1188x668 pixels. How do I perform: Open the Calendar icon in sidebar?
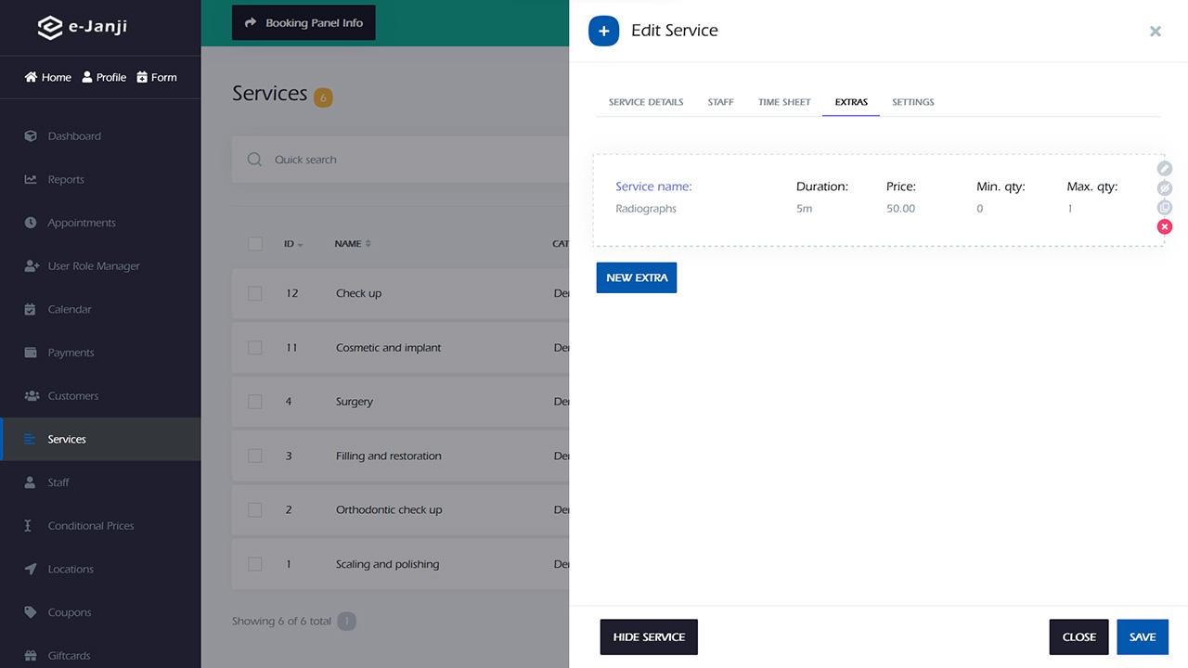pyautogui.click(x=31, y=310)
